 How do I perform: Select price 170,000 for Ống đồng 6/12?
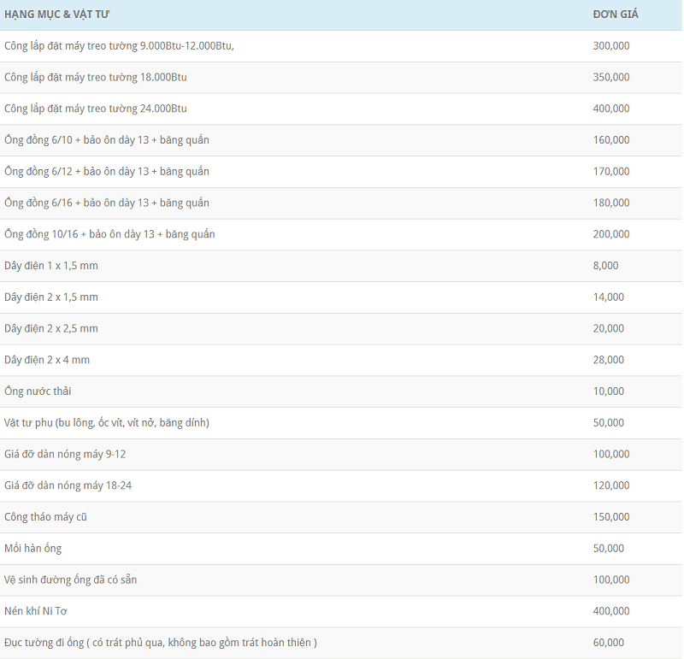[611, 172]
